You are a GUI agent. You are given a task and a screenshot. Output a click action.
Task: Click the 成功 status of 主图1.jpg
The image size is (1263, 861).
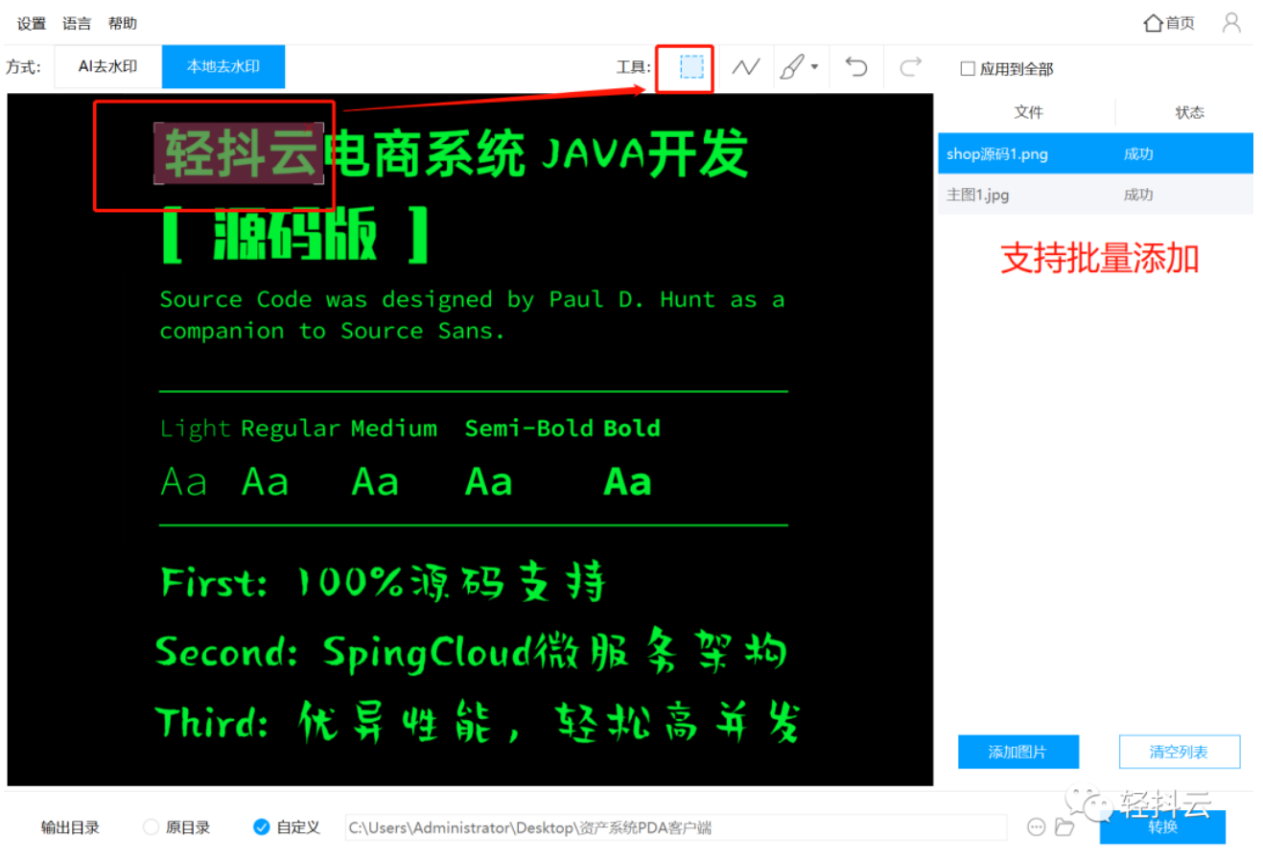(x=1138, y=195)
